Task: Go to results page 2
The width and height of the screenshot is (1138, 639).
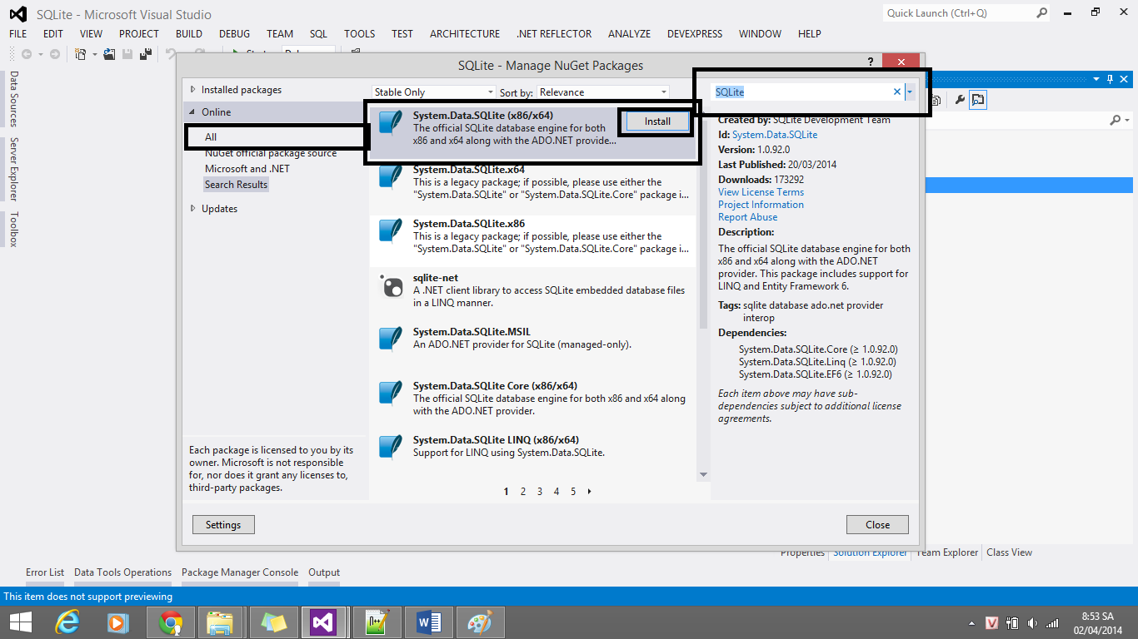Action: pos(523,492)
